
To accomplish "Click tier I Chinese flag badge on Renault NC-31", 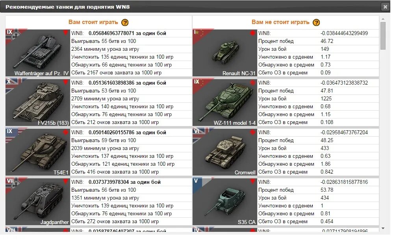I will 195,32.
